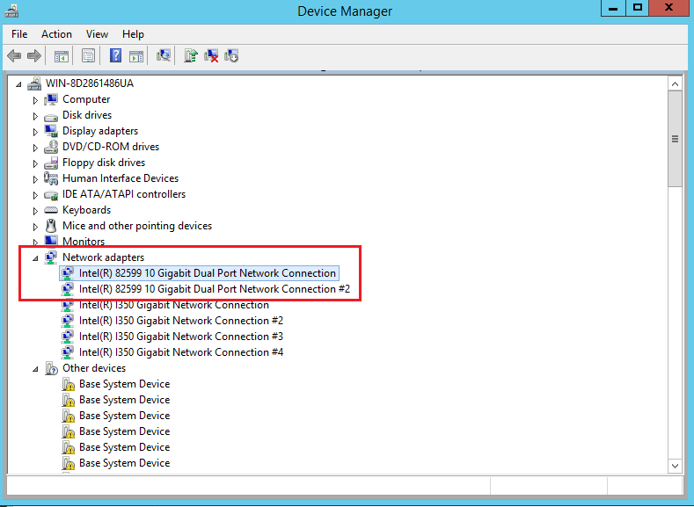The width and height of the screenshot is (694, 507).
Task: Open the Action menu
Action: (56, 34)
